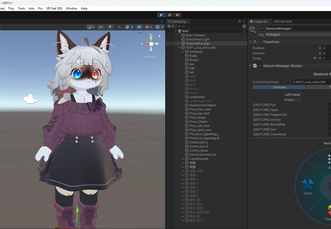Image resolution: width=331 pixels, height=229 pixels.
Task: Click the scene view lock icon near gizmo
Action: [x=159, y=36]
